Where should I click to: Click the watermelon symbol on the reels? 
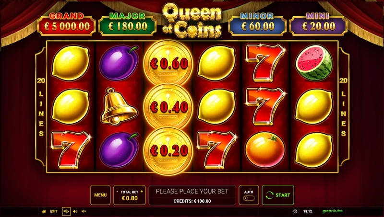[x=314, y=63]
